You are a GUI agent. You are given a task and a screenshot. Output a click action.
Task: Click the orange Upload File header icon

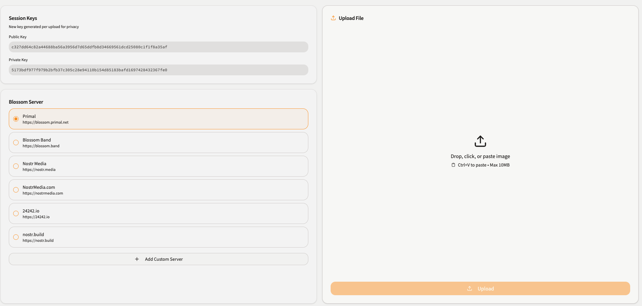pyautogui.click(x=333, y=18)
